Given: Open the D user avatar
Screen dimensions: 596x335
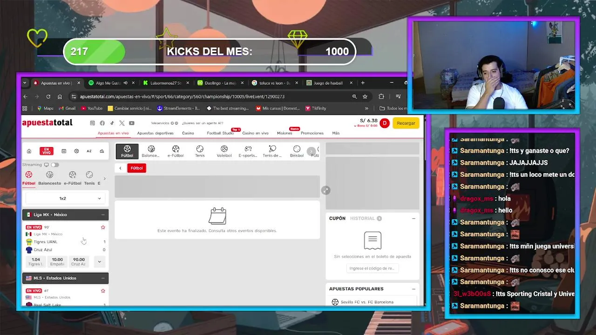Looking at the screenshot, I should (x=384, y=123).
